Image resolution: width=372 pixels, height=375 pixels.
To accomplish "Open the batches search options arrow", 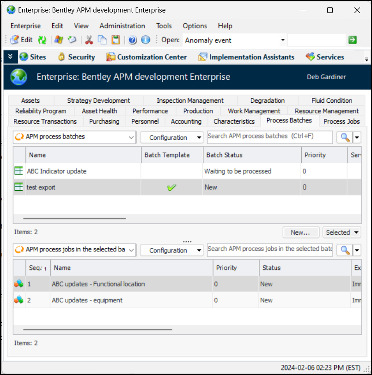I will pyautogui.click(x=357, y=137).
